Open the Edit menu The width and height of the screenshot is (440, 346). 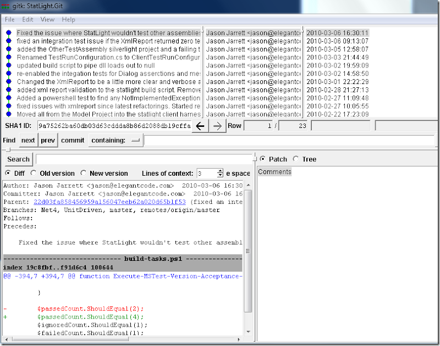28,20
